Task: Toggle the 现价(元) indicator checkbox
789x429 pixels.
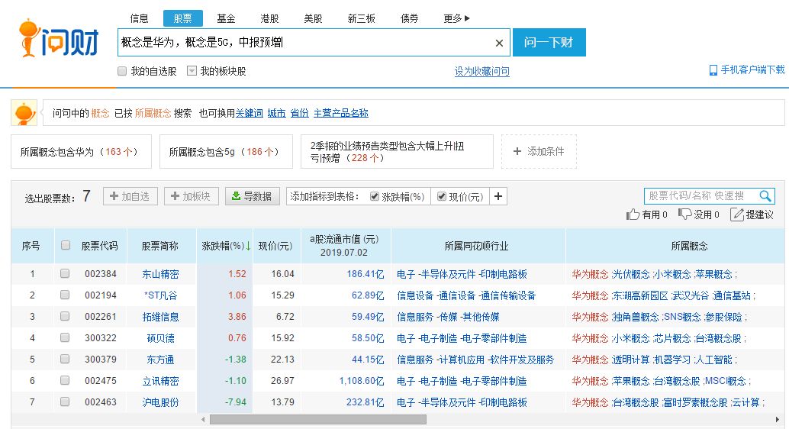Action: point(441,196)
